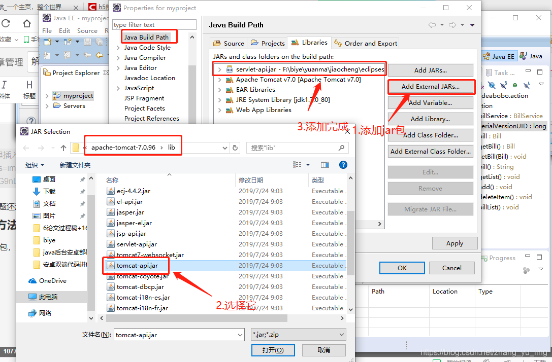Open 下载 in navigation pane
This screenshot has height=362, width=552.
pyautogui.click(x=49, y=192)
